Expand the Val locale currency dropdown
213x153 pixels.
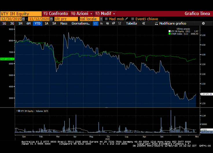pos(101,19)
